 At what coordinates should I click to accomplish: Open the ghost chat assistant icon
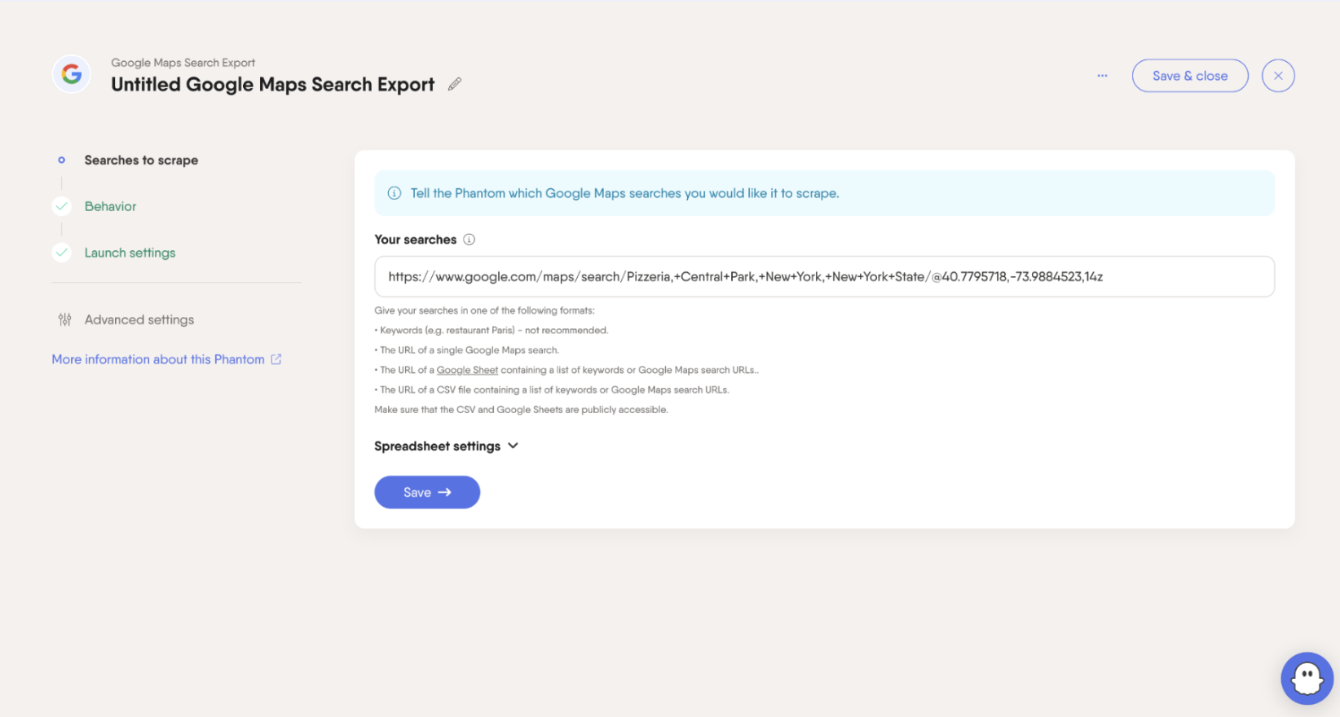tap(1307, 678)
